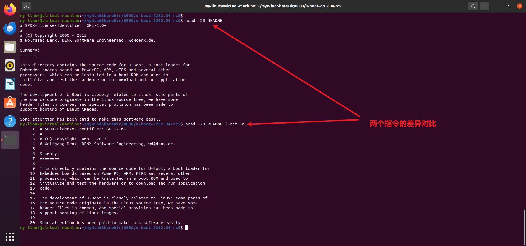
Task: Click the first 'head -20 README' command
Action: coord(204,21)
